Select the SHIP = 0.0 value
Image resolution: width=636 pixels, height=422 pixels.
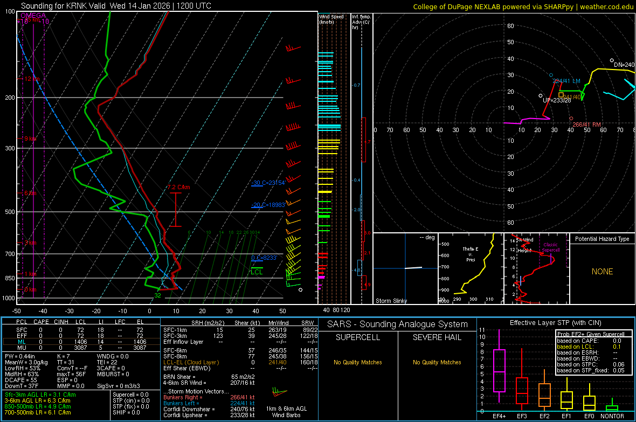tap(126, 412)
